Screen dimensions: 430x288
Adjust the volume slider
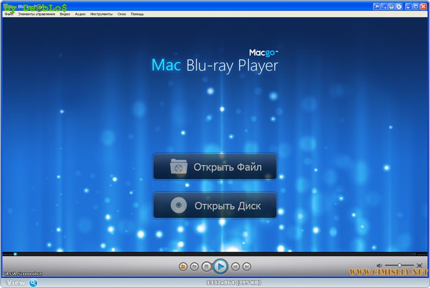(x=399, y=265)
